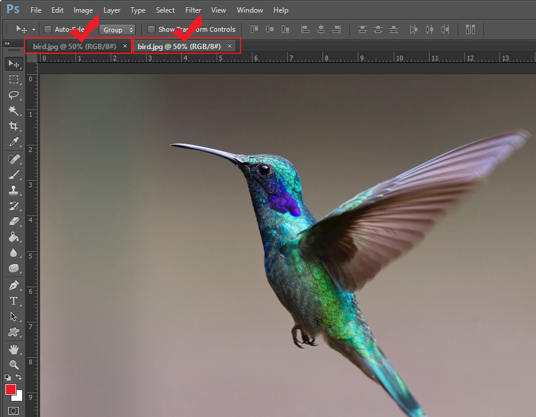Click Align Top Edges icon

click(254, 29)
